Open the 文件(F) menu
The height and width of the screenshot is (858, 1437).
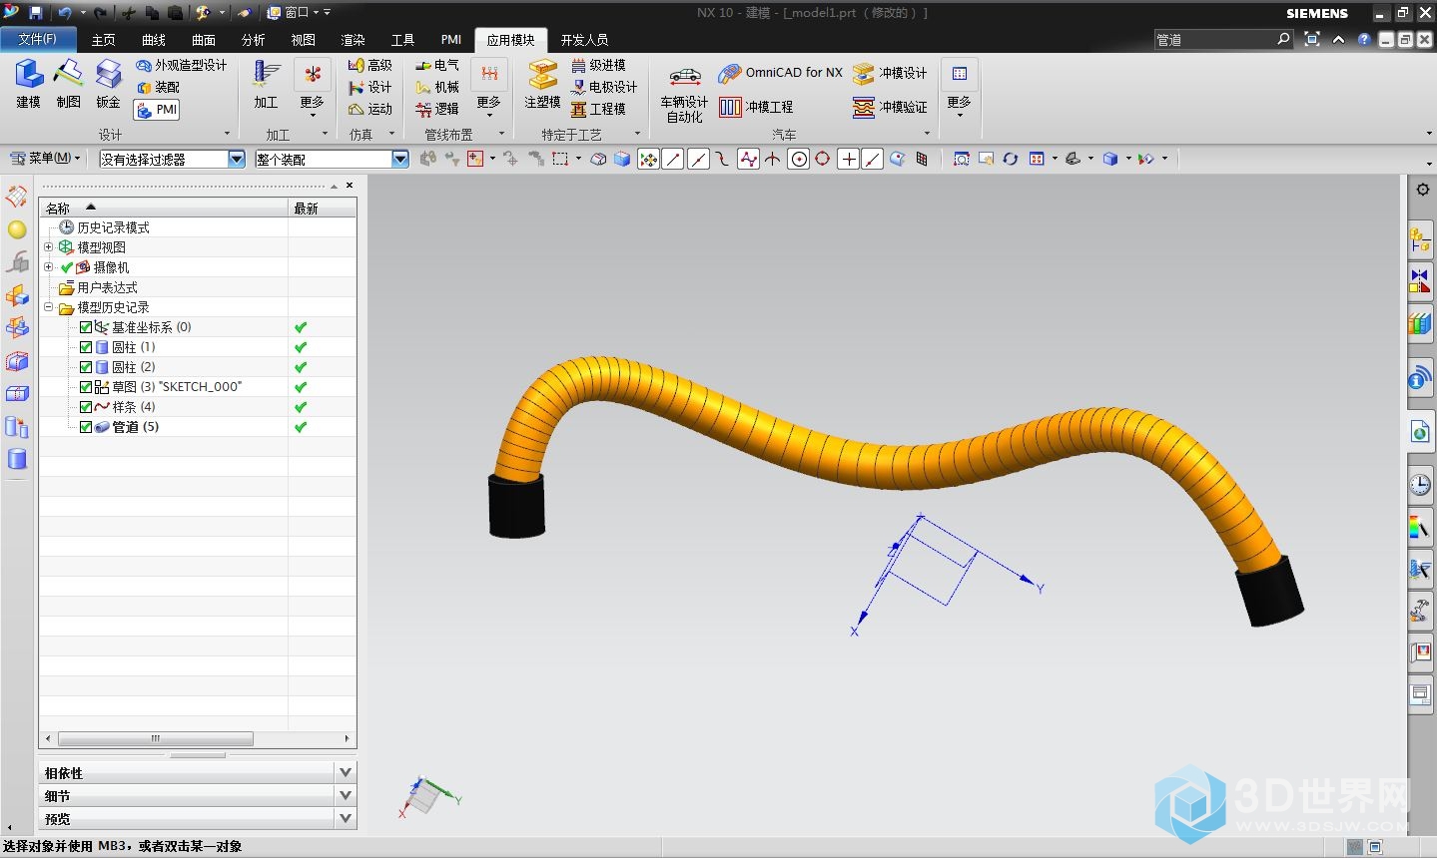tap(38, 39)
